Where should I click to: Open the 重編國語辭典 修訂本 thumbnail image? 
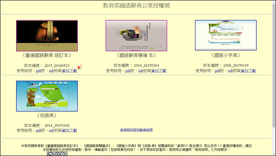point(47,36)
